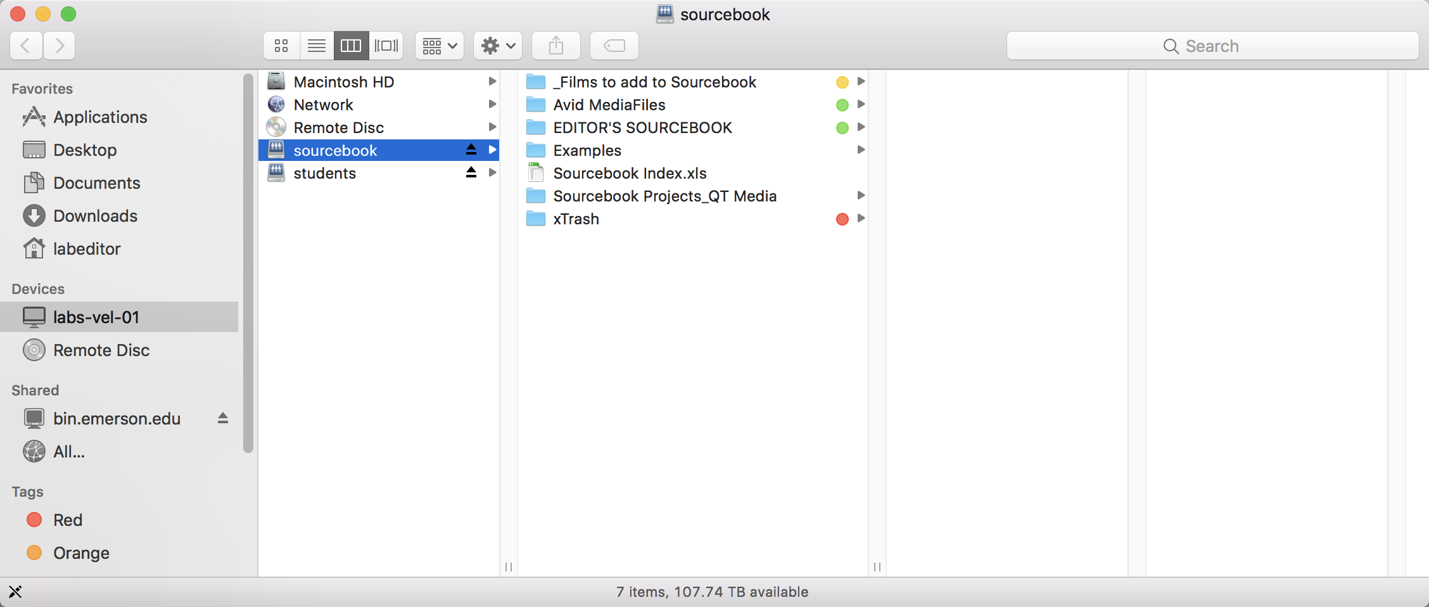The height and width of the screenshot is (607, 1429).
Task: Open the item arrangement dropdown
Action: 440,46
